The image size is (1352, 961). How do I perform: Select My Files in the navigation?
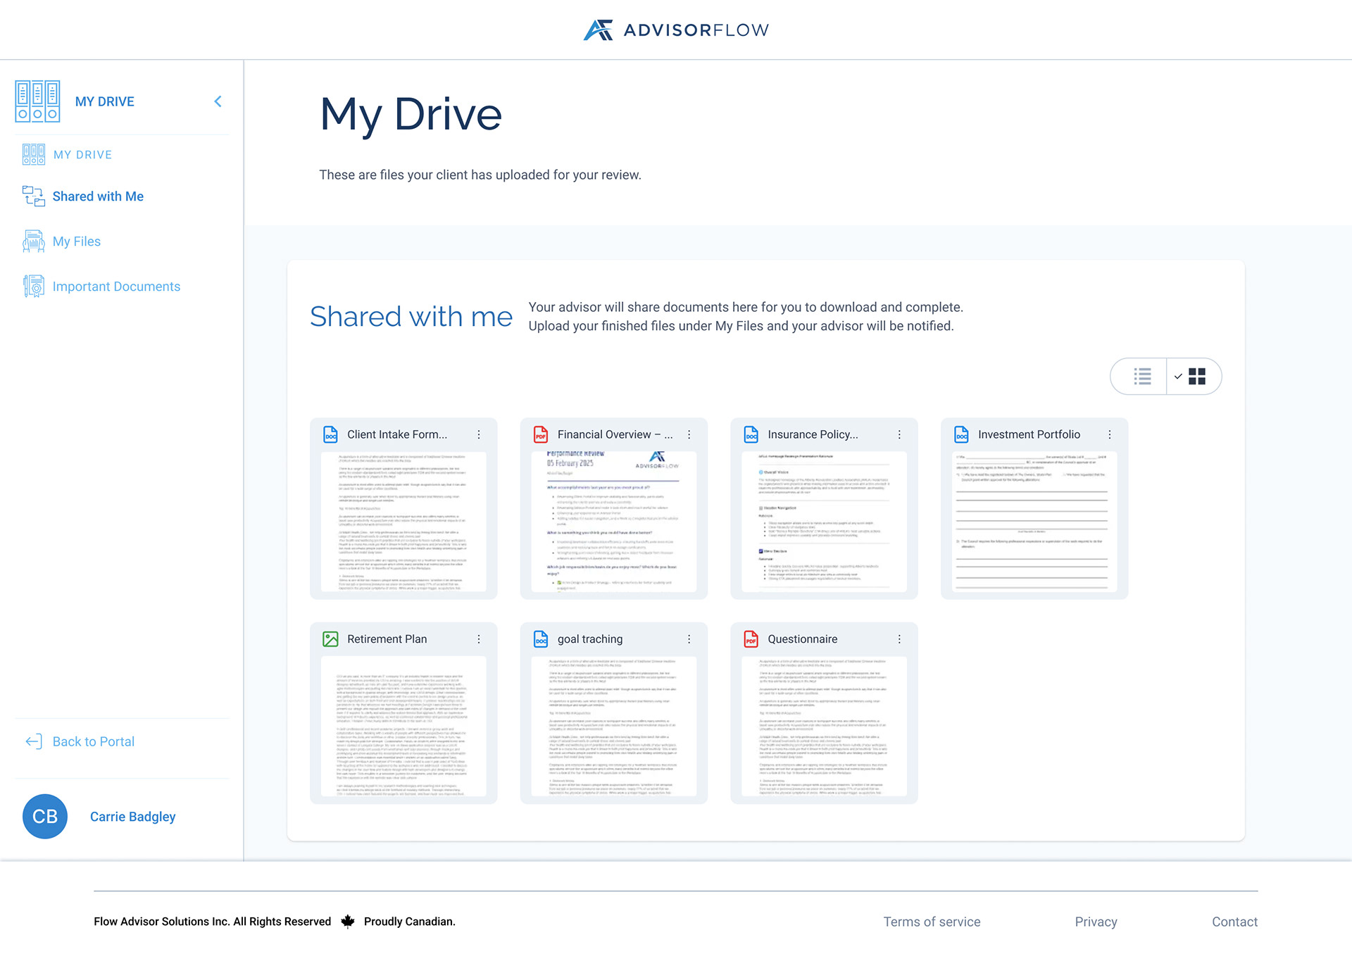(x=76, y=241)
